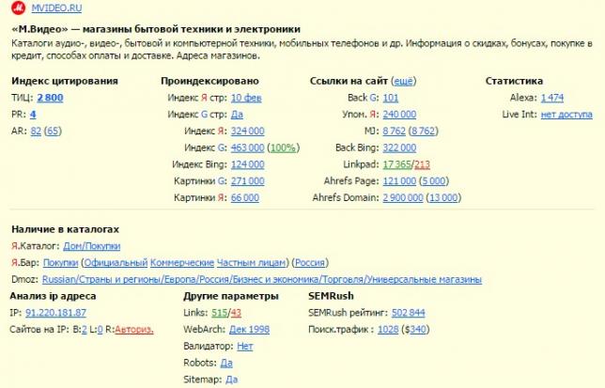Click the Частным лицам link
This screenshot has height=388, width=605.
click(251, 263)
